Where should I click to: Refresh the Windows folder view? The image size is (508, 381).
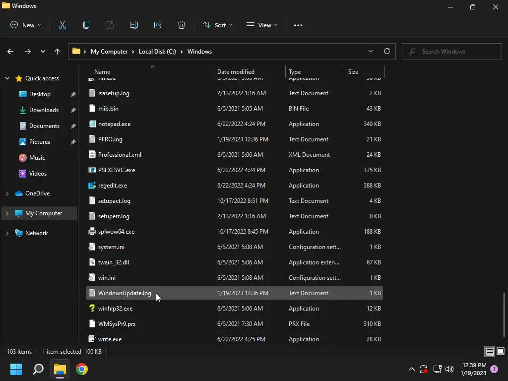(387, 51)
